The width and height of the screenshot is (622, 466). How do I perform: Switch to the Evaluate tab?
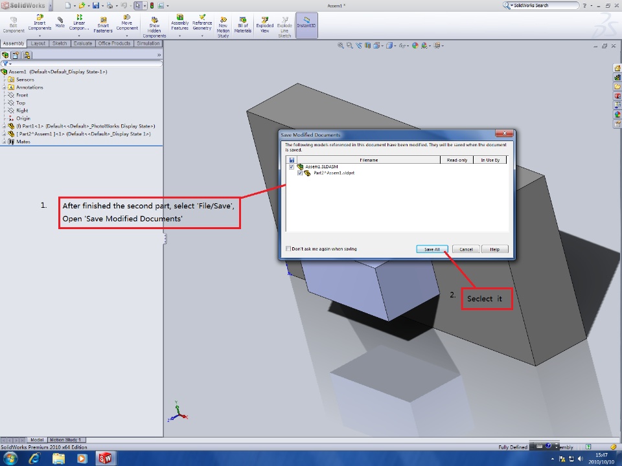coord(82,43)
